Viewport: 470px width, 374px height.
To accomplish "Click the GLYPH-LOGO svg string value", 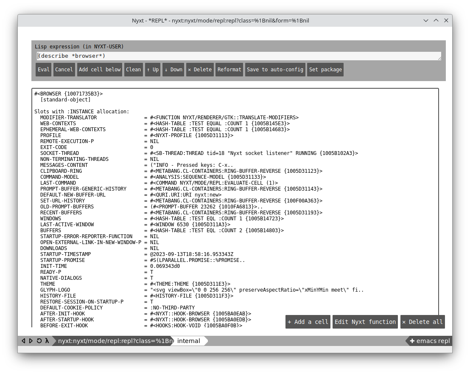I will click(257, 290).
